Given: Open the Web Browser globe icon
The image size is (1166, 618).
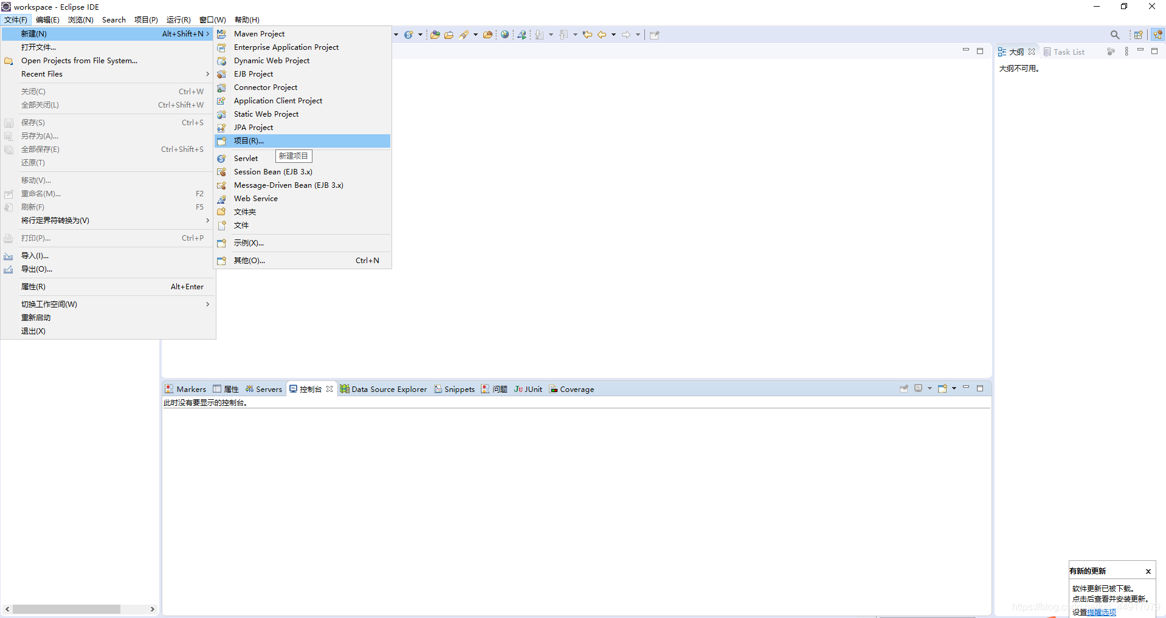Looking at the screenshot, I should coord(505,35).
